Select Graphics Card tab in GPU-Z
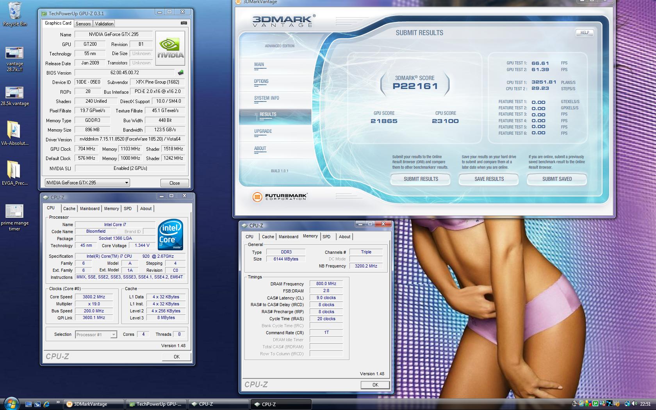This screenshot has width=656, height=410. 58,23
